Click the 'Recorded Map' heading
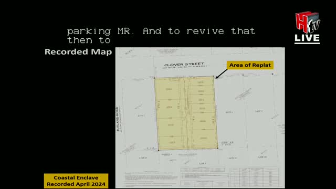The width and height of the screenshot is (336, 189). coord(78,52)
